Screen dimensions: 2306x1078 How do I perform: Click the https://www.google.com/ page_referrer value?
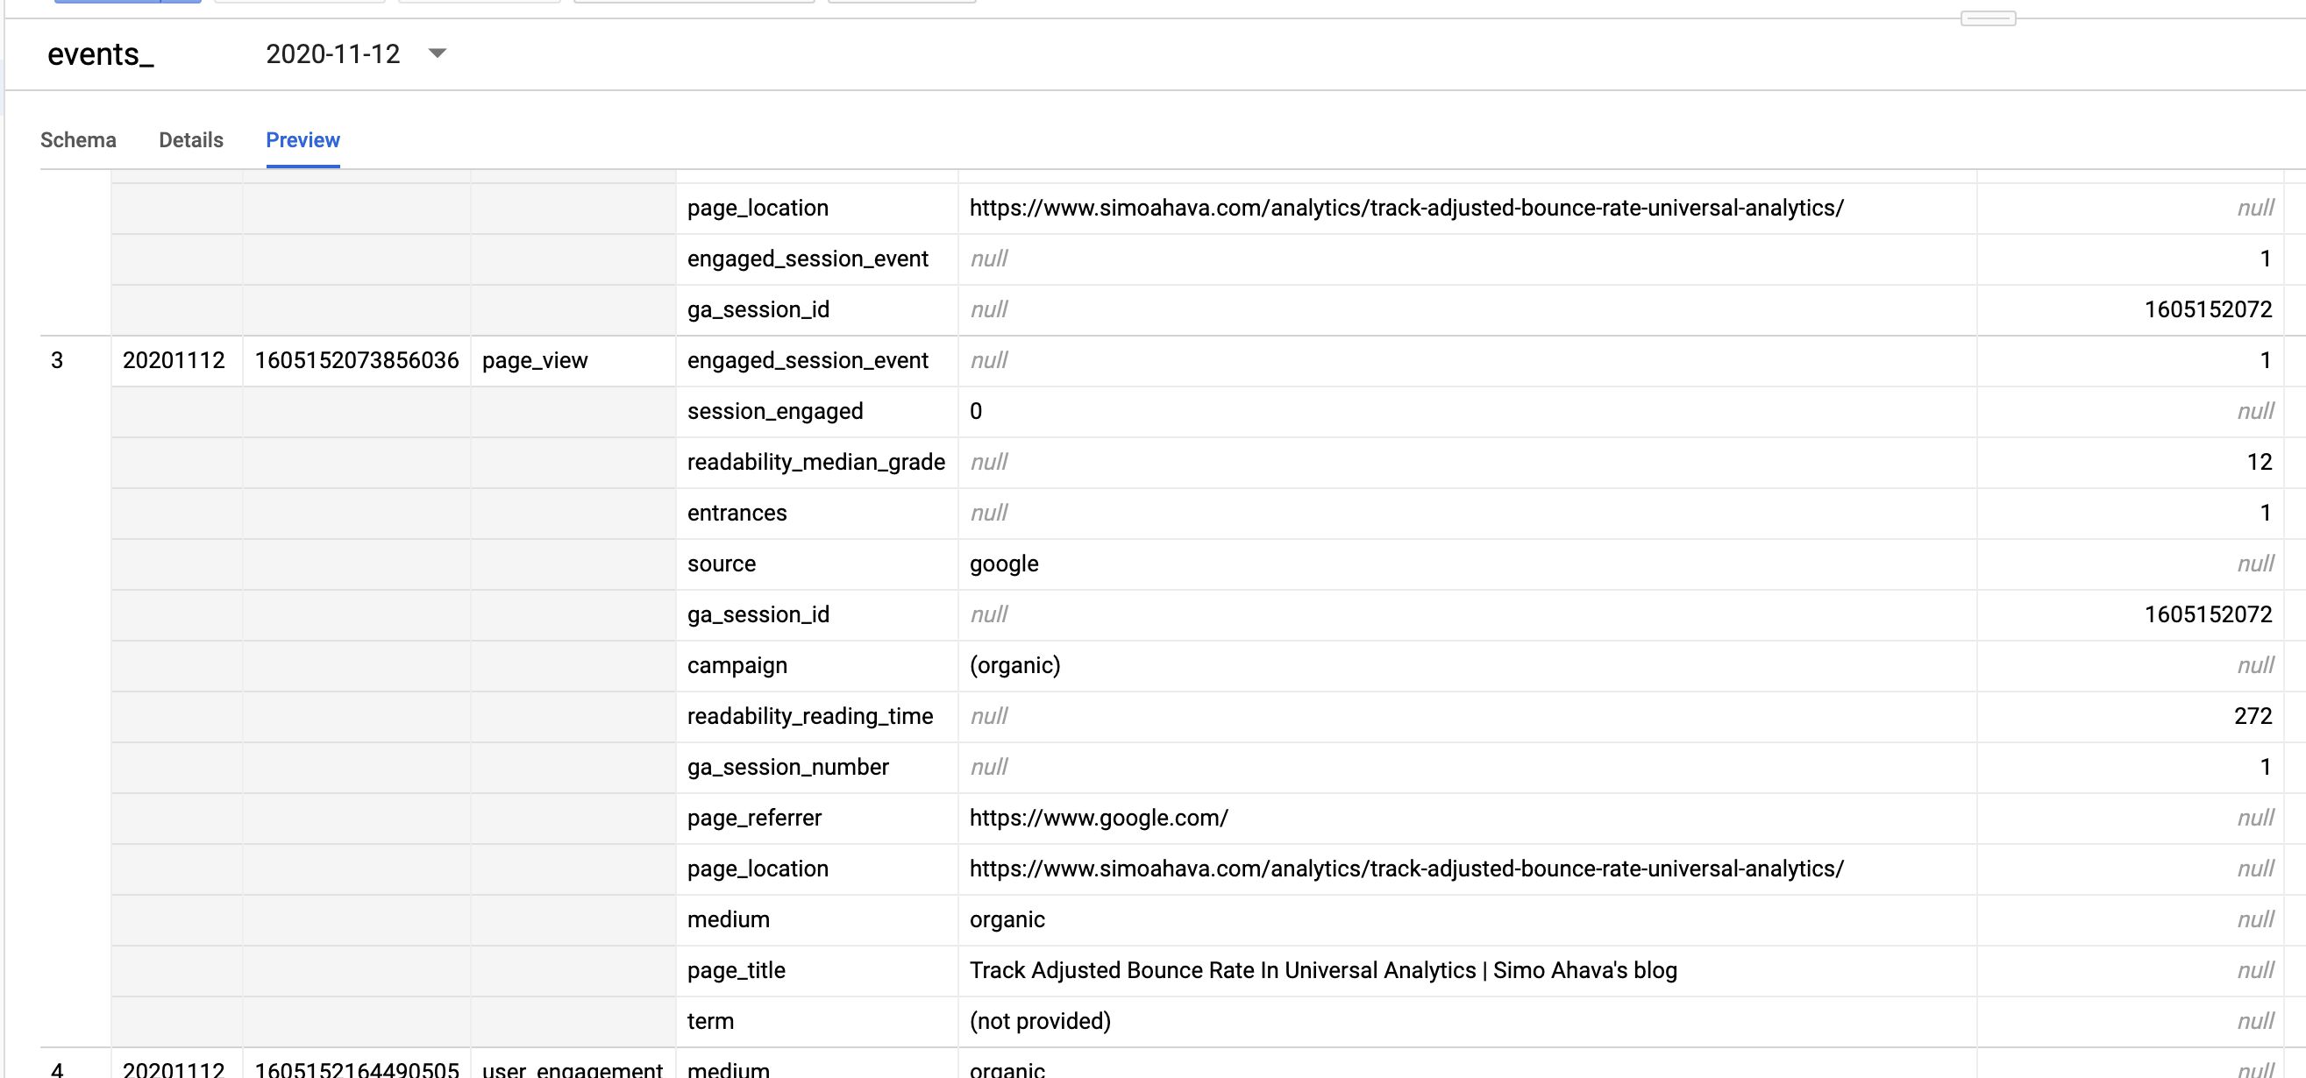point(1099,818)
